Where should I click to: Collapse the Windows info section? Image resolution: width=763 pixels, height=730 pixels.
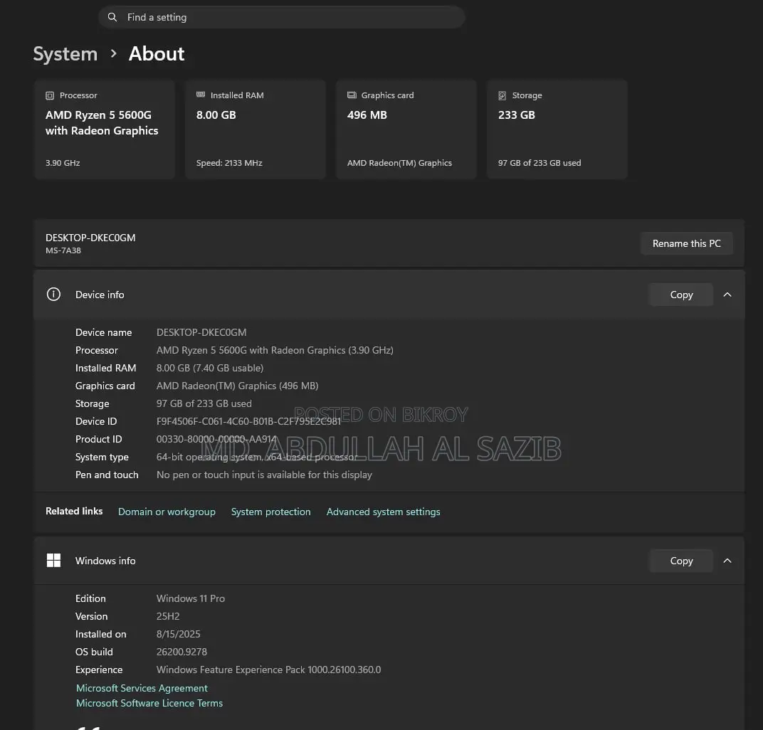tap(727, 561)
